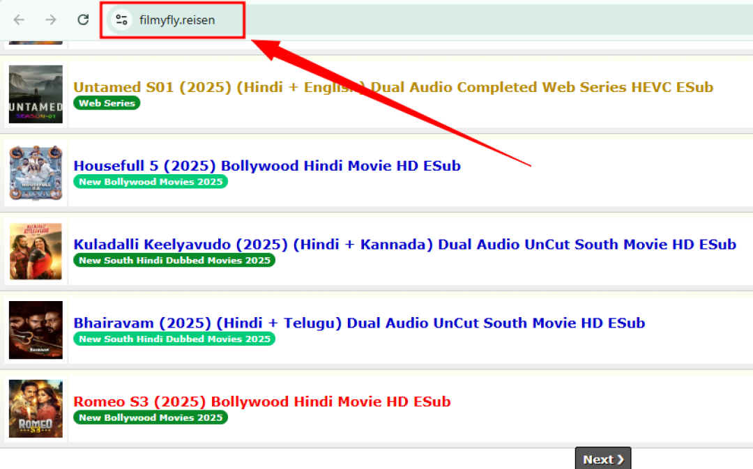Image resolution: width=753 pixels, height=469 pixels.
Task: Open the Bhairavam poster thumbnail
Action: coord(36,330)
